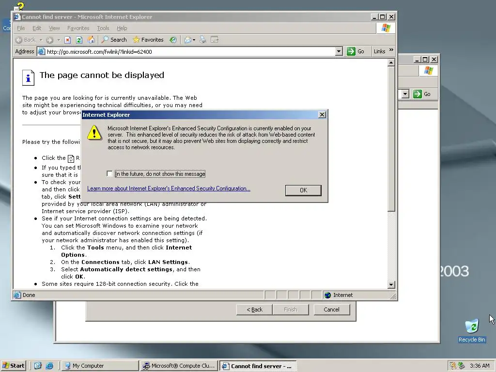Image resolution: width=496 pixels, height=372 pixels.
Task: Open the File menu
Action: [x=21, y=28]
